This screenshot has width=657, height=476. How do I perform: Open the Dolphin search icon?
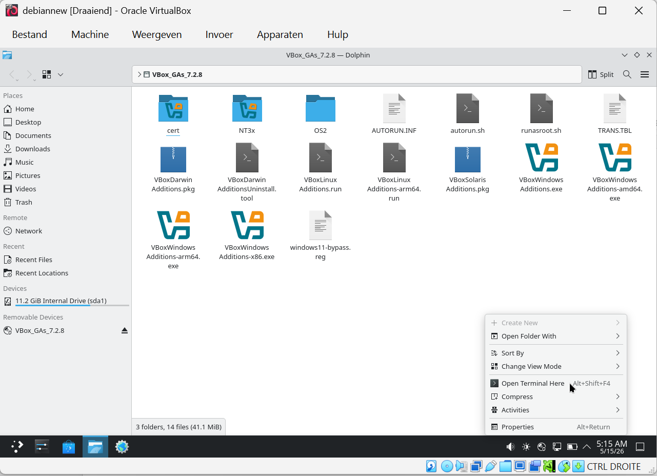tap(627, 74)
